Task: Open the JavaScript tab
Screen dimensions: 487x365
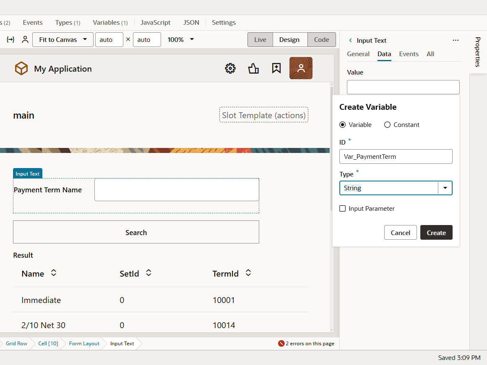Action: tap(155, 22)
